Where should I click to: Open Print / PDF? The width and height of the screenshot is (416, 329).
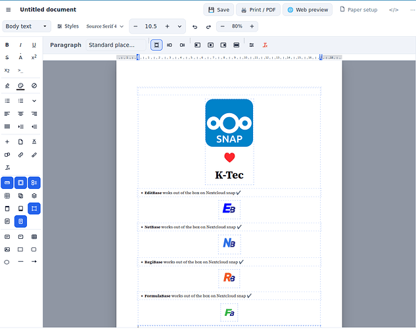coord(258,10)
